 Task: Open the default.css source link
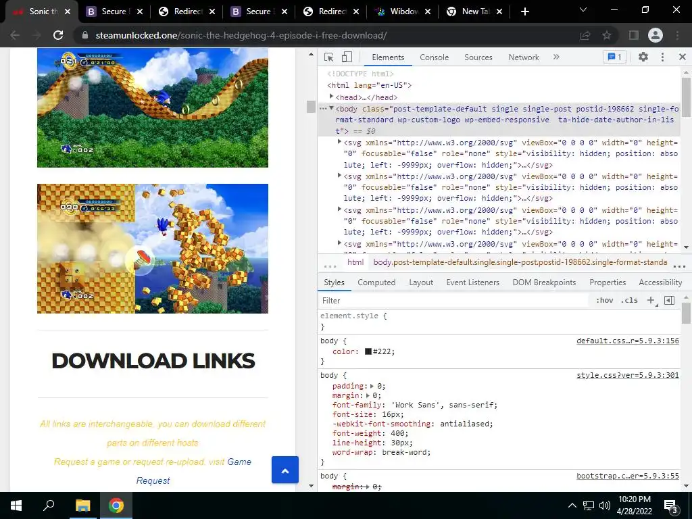[x=628, y=341]
